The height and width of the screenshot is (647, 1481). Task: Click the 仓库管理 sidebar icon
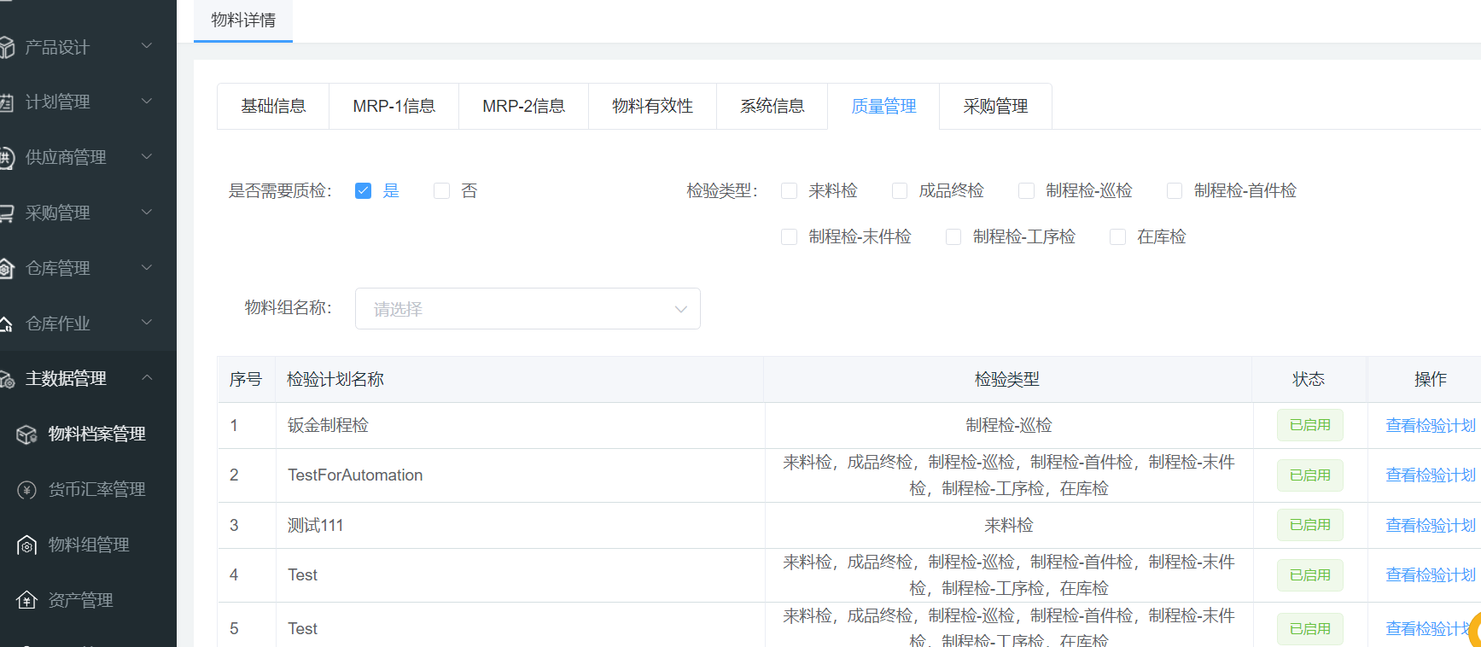pos(7,269)
